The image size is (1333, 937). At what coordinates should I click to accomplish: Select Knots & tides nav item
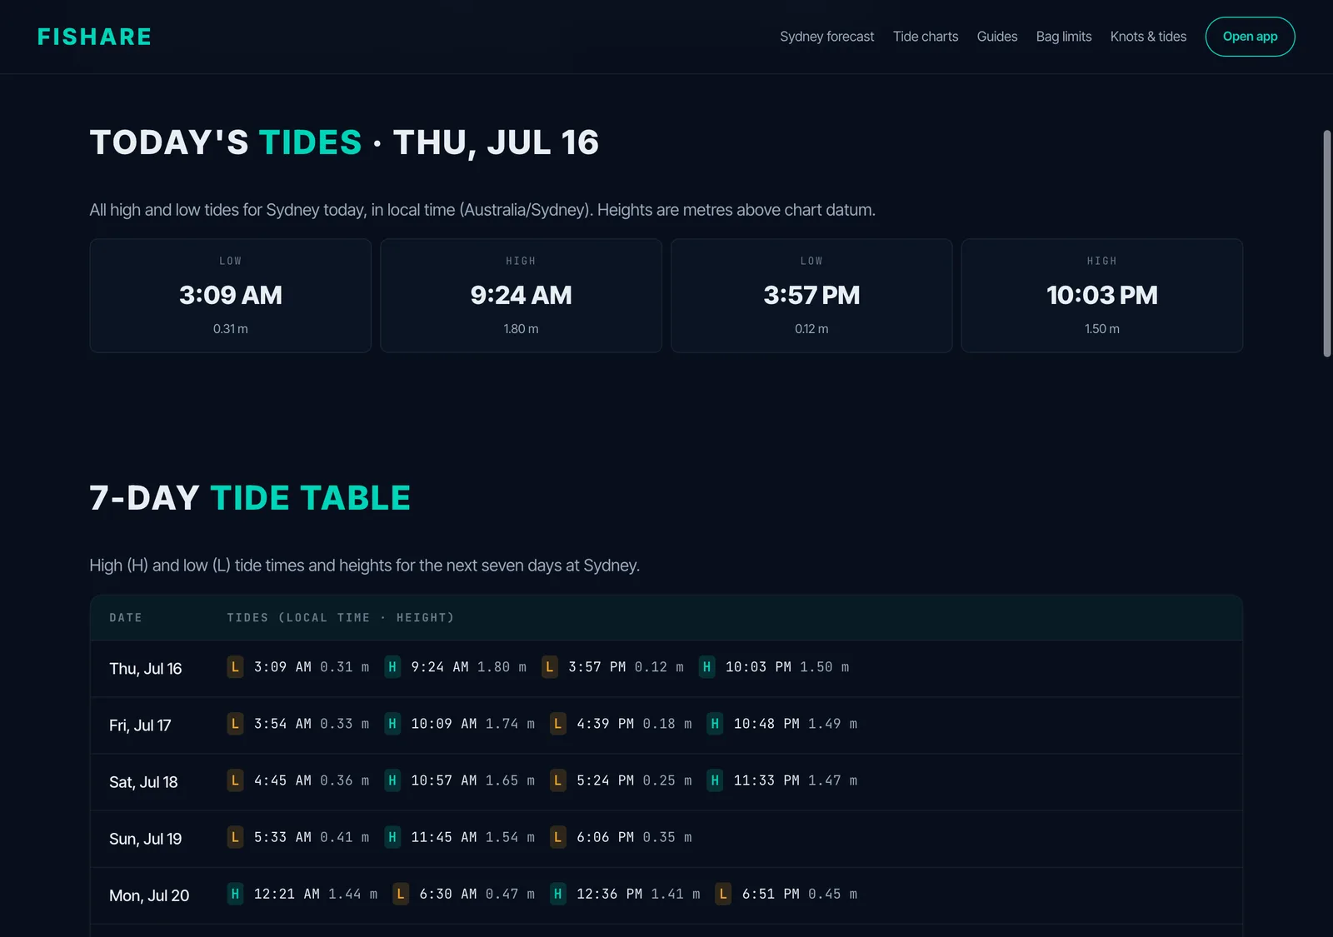1148,37
